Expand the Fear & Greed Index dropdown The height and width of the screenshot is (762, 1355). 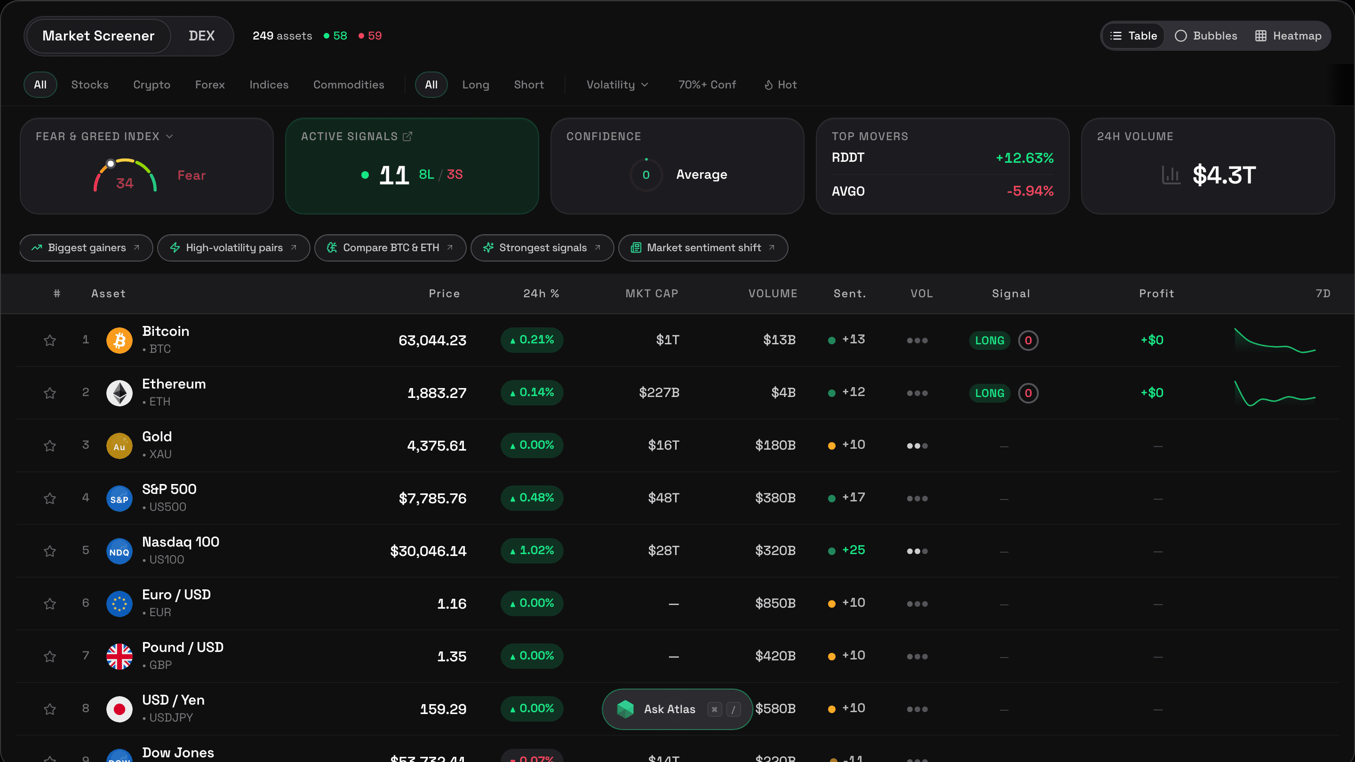(169, 136)
